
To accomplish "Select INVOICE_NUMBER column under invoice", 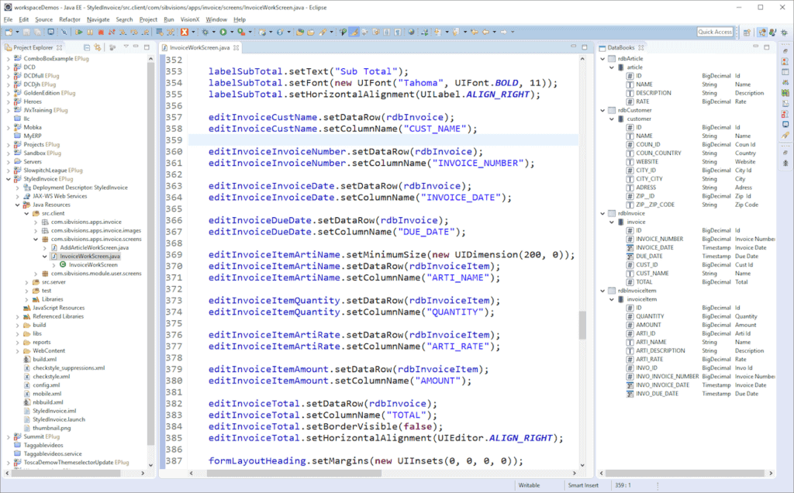I will point(659,240).
